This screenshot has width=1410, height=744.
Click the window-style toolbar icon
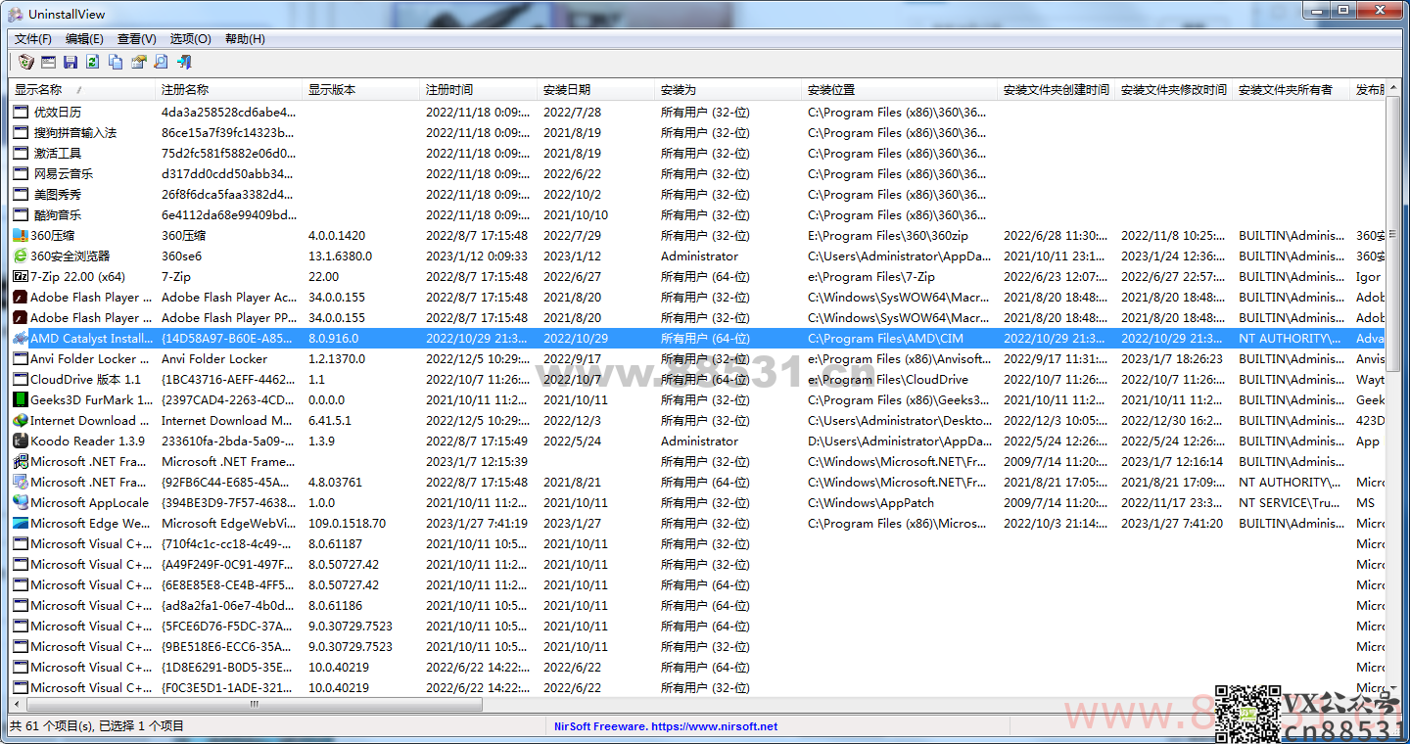coord(48,62)
